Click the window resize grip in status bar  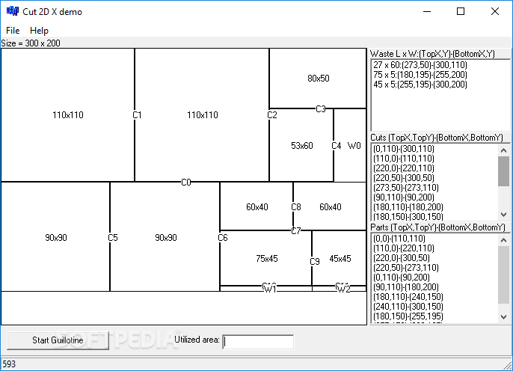[508, 366]
